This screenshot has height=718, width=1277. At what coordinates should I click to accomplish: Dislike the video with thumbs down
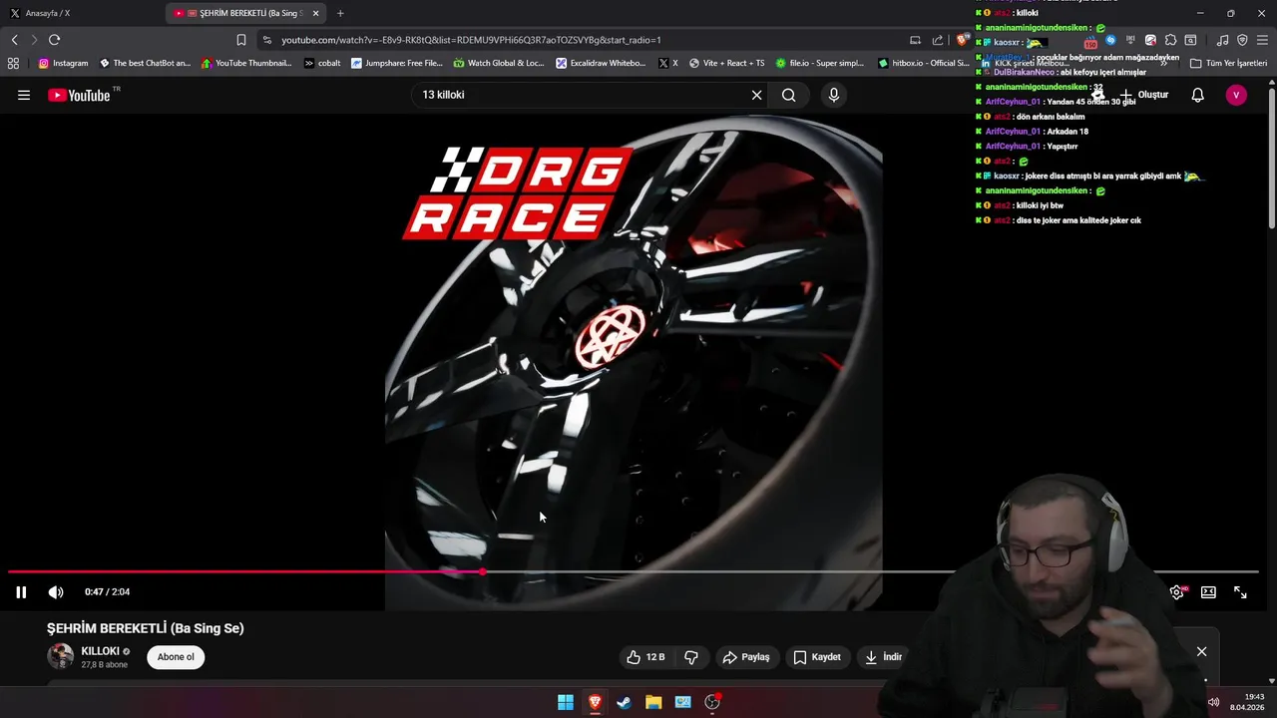click(690, 657)
